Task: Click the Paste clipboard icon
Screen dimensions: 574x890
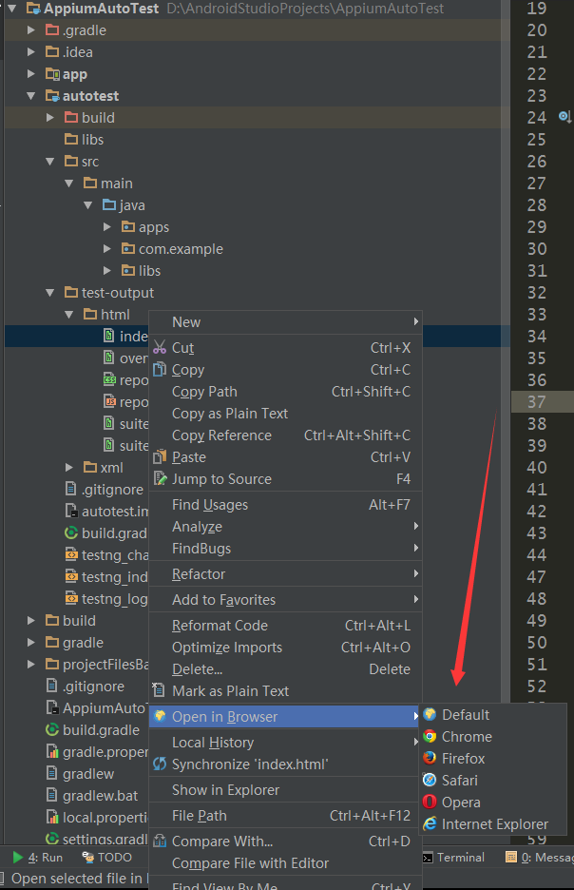Action: 160,457
